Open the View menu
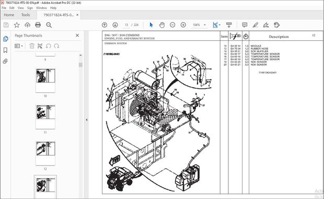324x199 pixels. click(x=21, y=8)
